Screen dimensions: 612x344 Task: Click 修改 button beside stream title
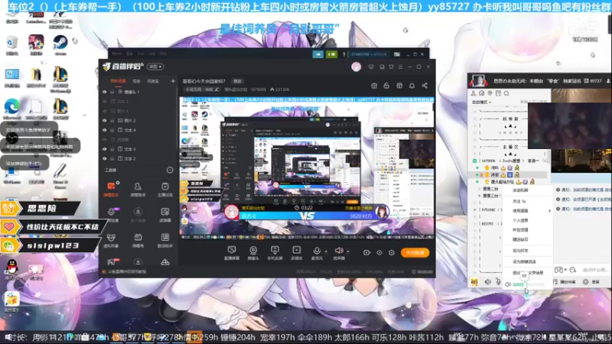pyautogui.click(x=237, y=81)
